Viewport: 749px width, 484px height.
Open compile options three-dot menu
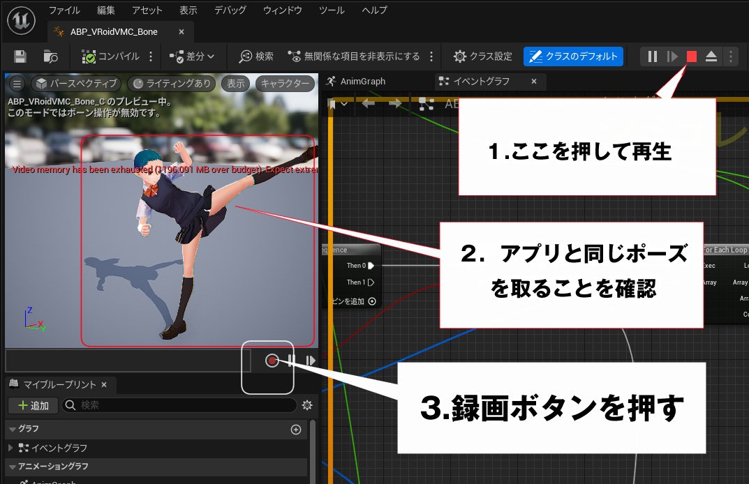pyautogui.click(x=151, y=56)
